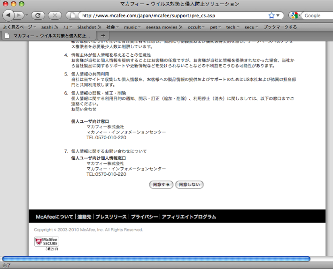The width and height of the screenshot is (333, 269).
Task: Open the tech bookmarks folder
Action: tap(232, 27)
